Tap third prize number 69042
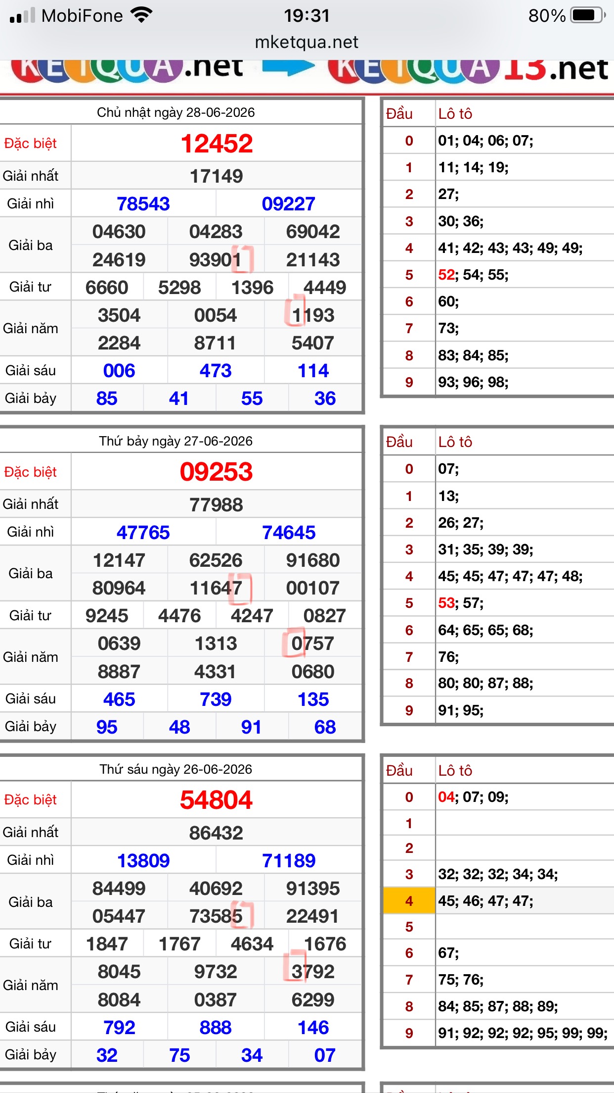This screenshot has width=614, height=1093. point(313,232)
